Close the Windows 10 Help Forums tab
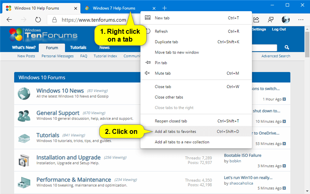The width and height of the screenshot is (310, 194). pyautogui.click(x=76, y=8)
